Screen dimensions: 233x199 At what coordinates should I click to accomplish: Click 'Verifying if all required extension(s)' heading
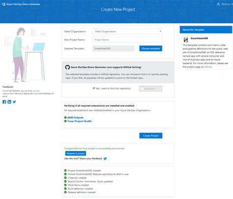pos(99,106)
